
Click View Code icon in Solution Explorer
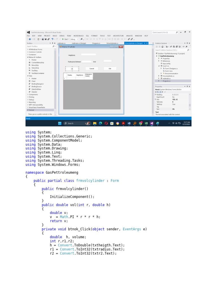point(184,47)
